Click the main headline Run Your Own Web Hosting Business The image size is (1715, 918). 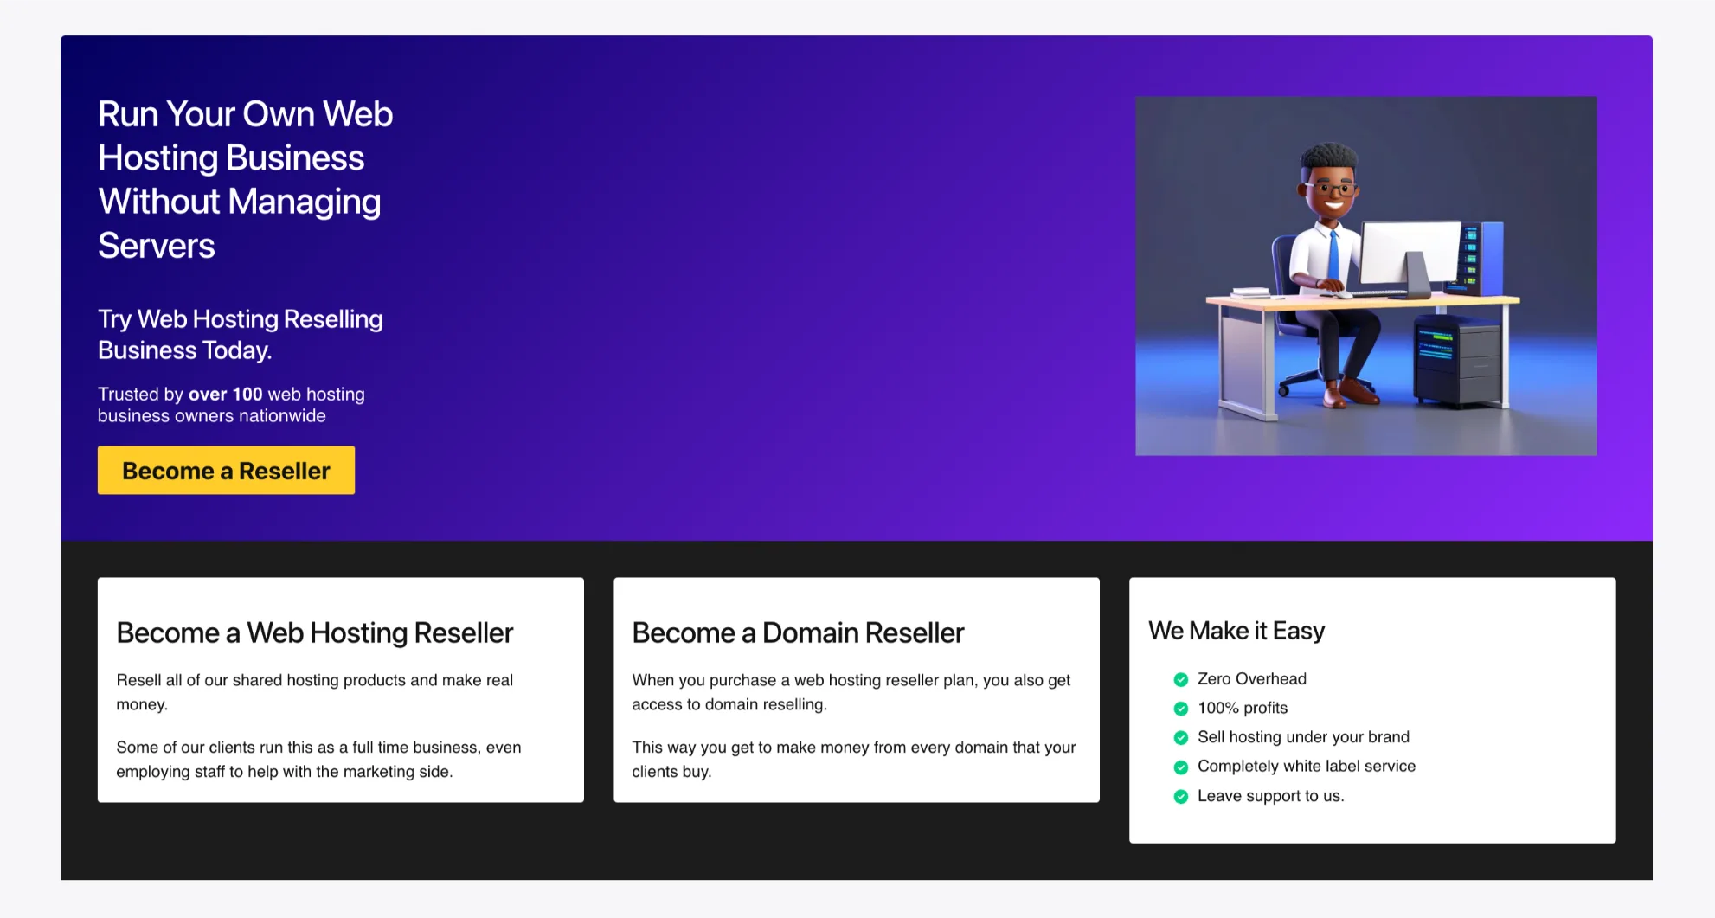click(x=245, y=180)
